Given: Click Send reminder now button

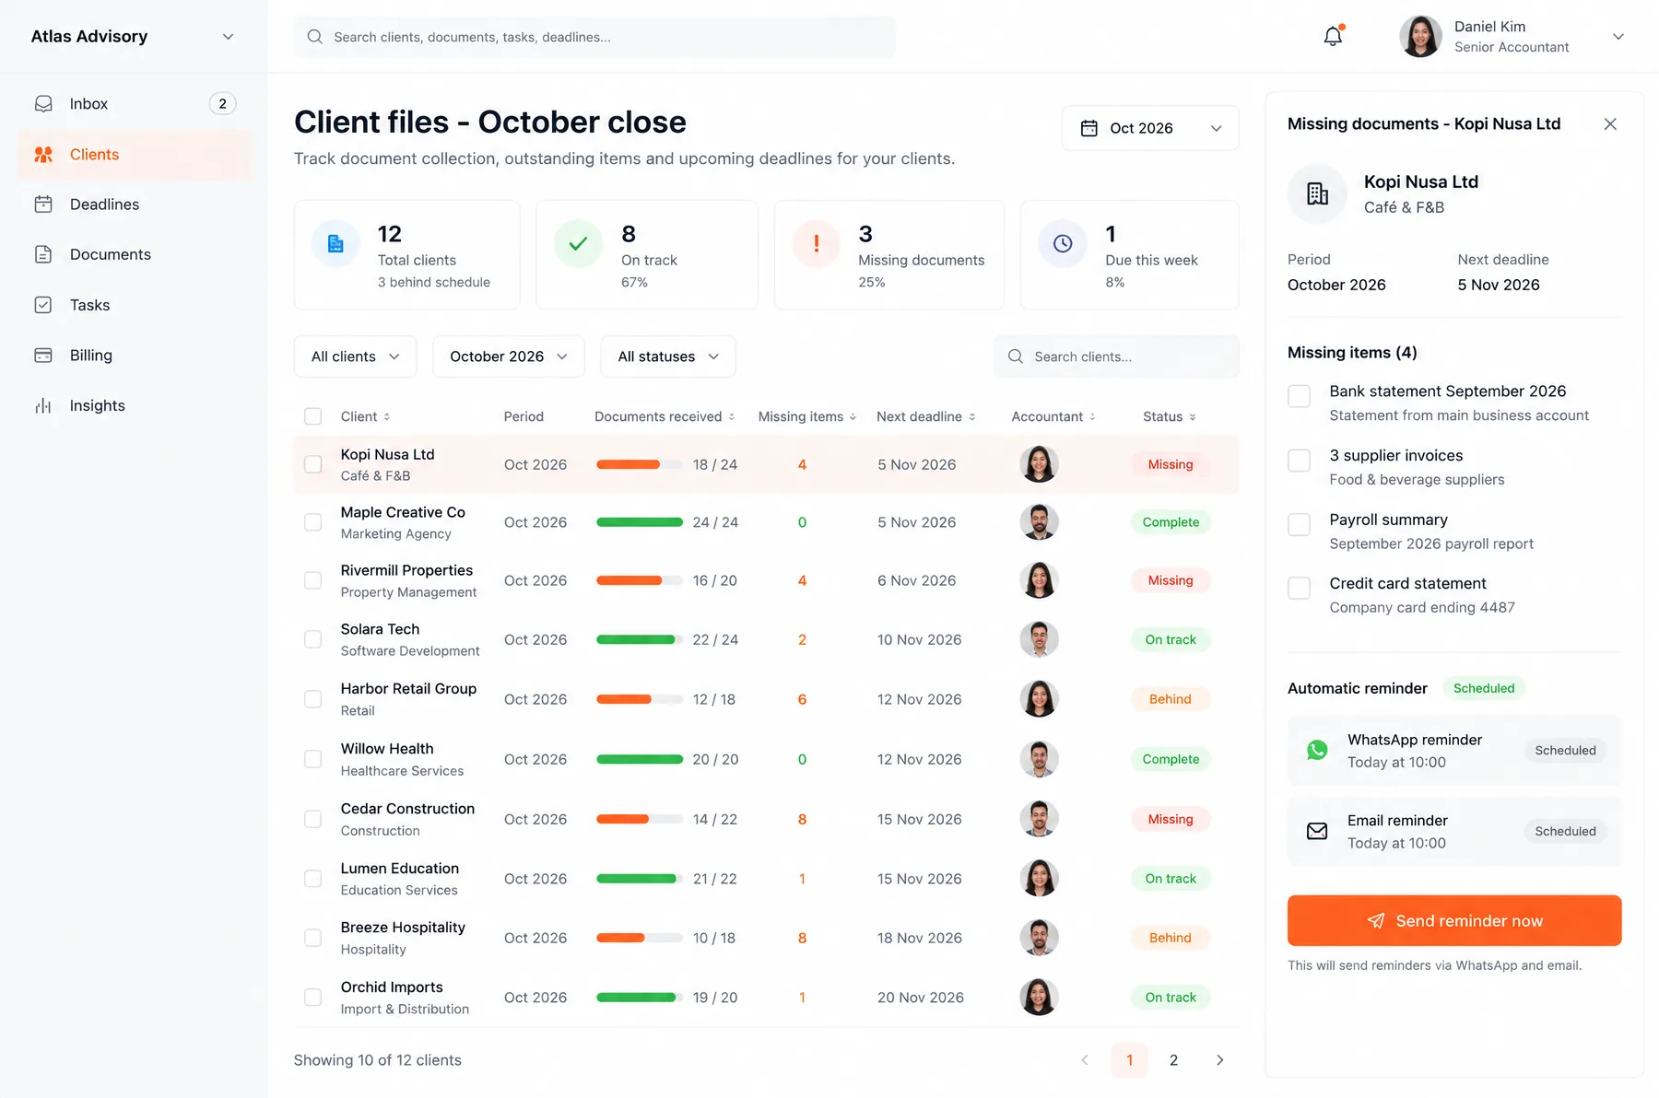Looking at the screenshot, I should [1454, 921].
